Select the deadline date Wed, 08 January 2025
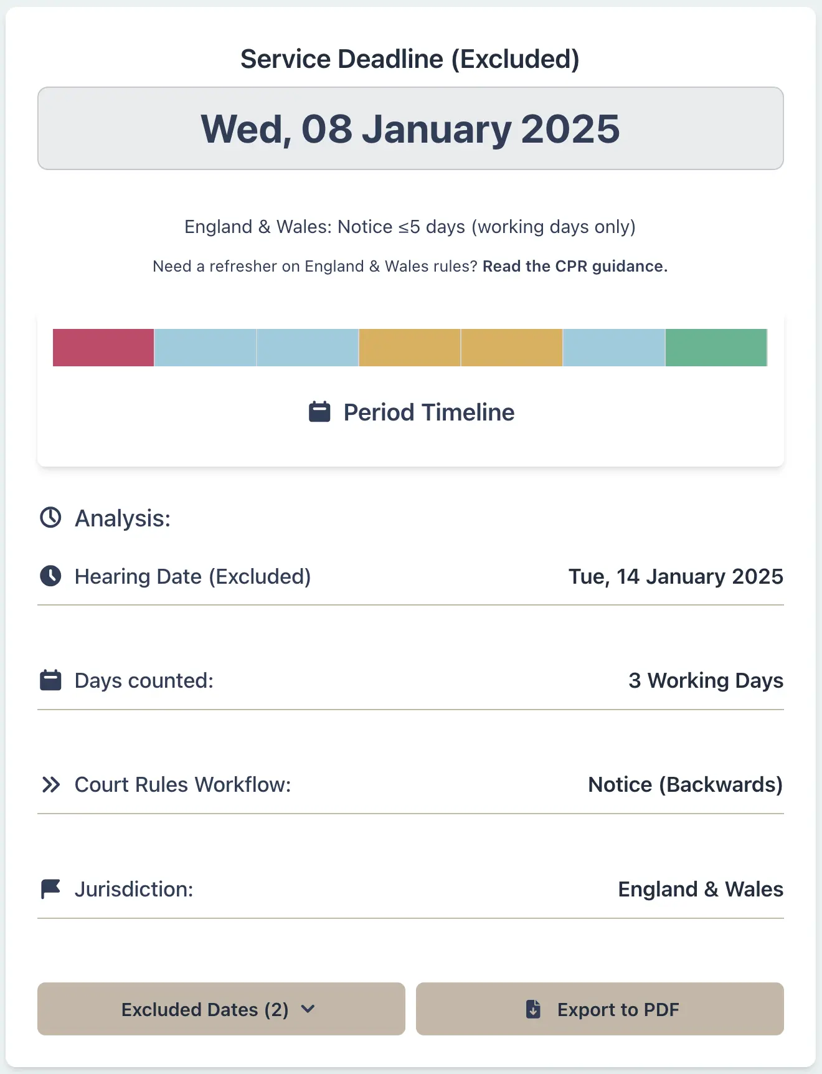Image resolution: width=822 pixels, height=1074 pixels. [411, 129]
